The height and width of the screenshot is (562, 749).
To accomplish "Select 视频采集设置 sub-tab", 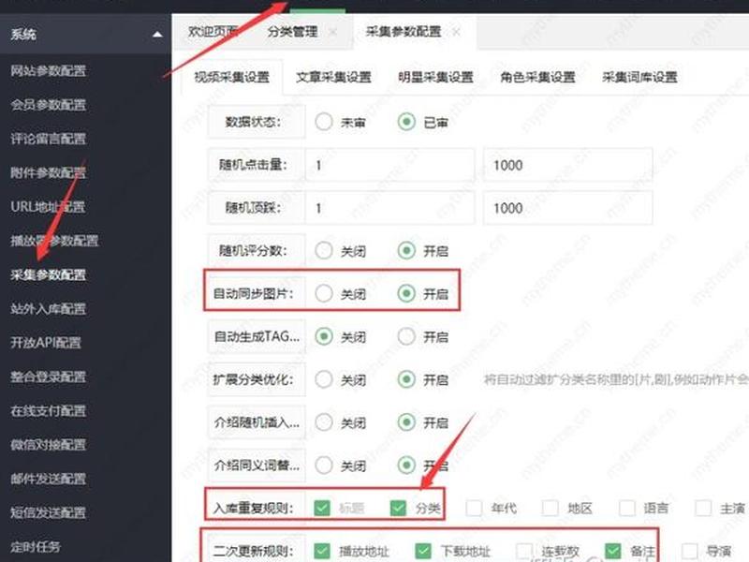I will [x=231, y=77].
